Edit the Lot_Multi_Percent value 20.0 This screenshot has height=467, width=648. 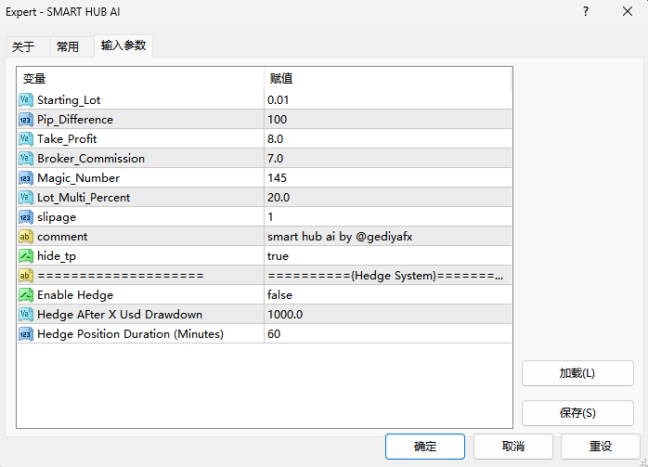pos(388,198)
